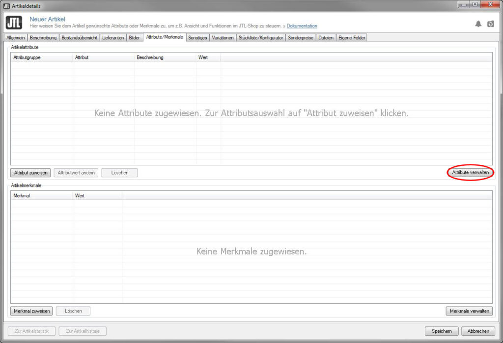
Task: Click the sync refresh icon
Action: 490,24
